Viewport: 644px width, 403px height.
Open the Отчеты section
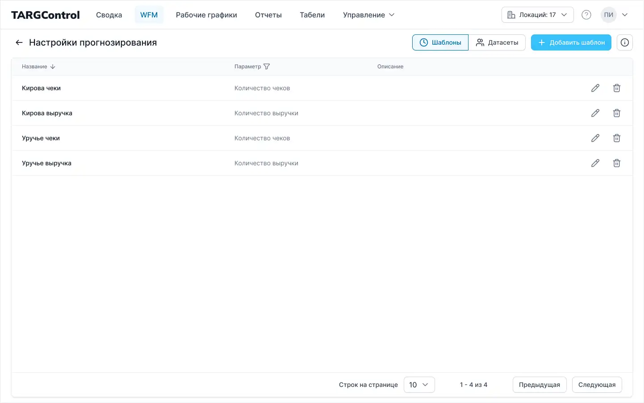268,15
